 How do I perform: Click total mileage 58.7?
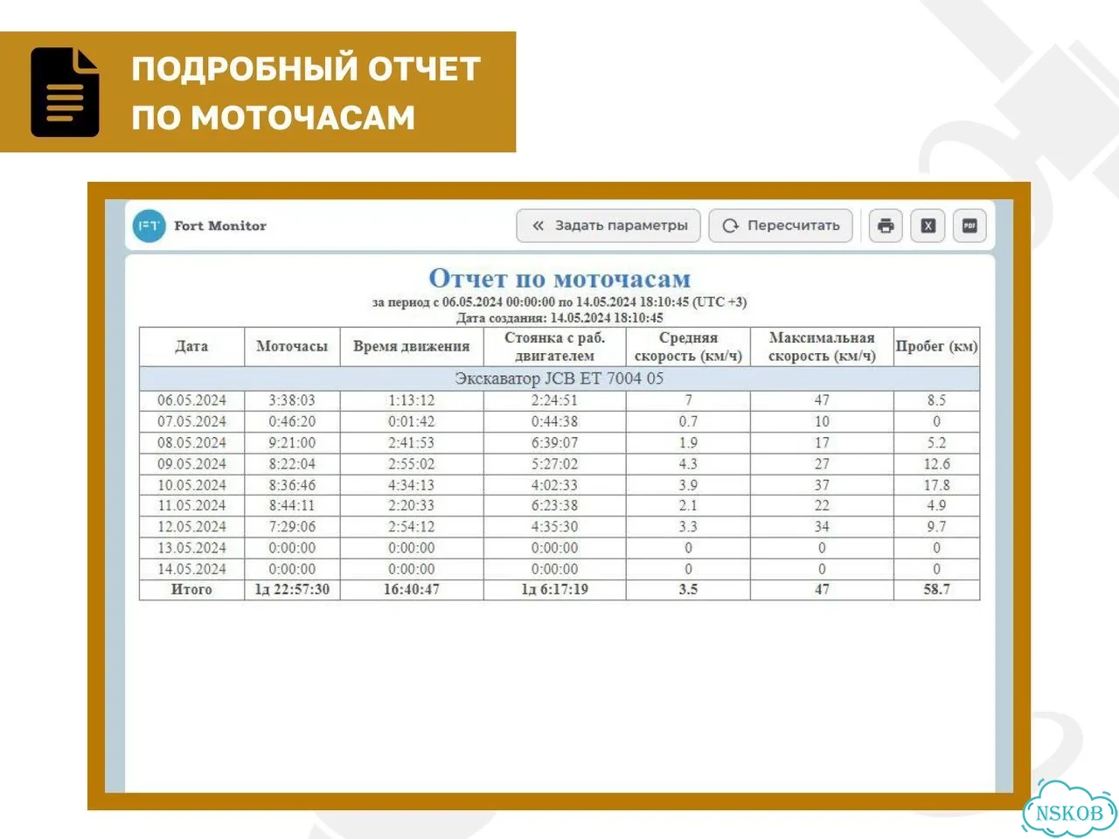pyautogui.click(x=936, y=589)
